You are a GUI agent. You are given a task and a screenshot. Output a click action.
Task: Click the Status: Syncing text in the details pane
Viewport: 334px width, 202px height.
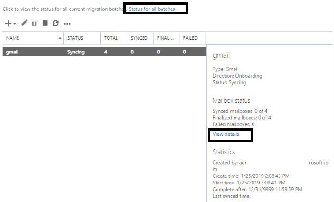(229, 82)
